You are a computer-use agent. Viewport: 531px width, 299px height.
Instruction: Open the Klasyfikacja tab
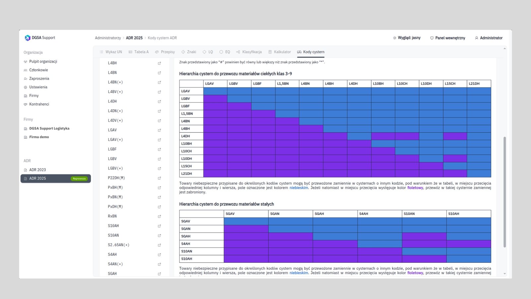click(x=249, y=52)
